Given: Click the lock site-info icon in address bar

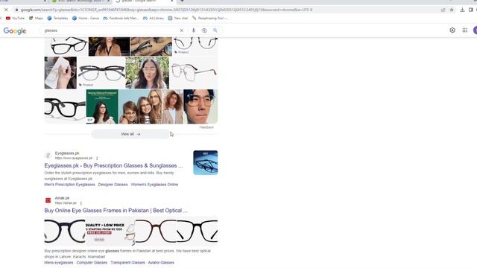Looking at the screenshot, I should point(16,10).
